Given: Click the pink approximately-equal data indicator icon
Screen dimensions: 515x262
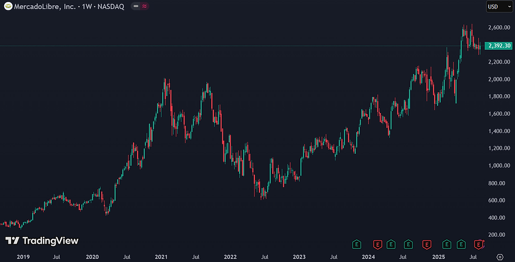Looking at the screenshot, I should 145,6.
